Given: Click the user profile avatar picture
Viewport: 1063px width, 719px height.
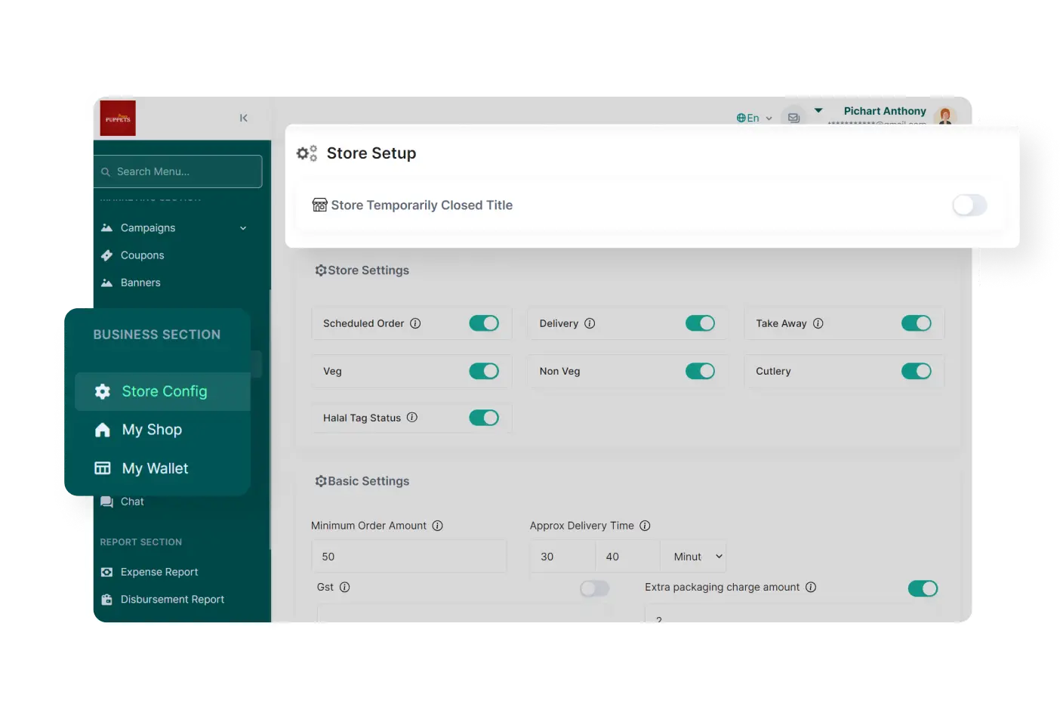Looking at the screenshot, I should [x=944, y=116].
